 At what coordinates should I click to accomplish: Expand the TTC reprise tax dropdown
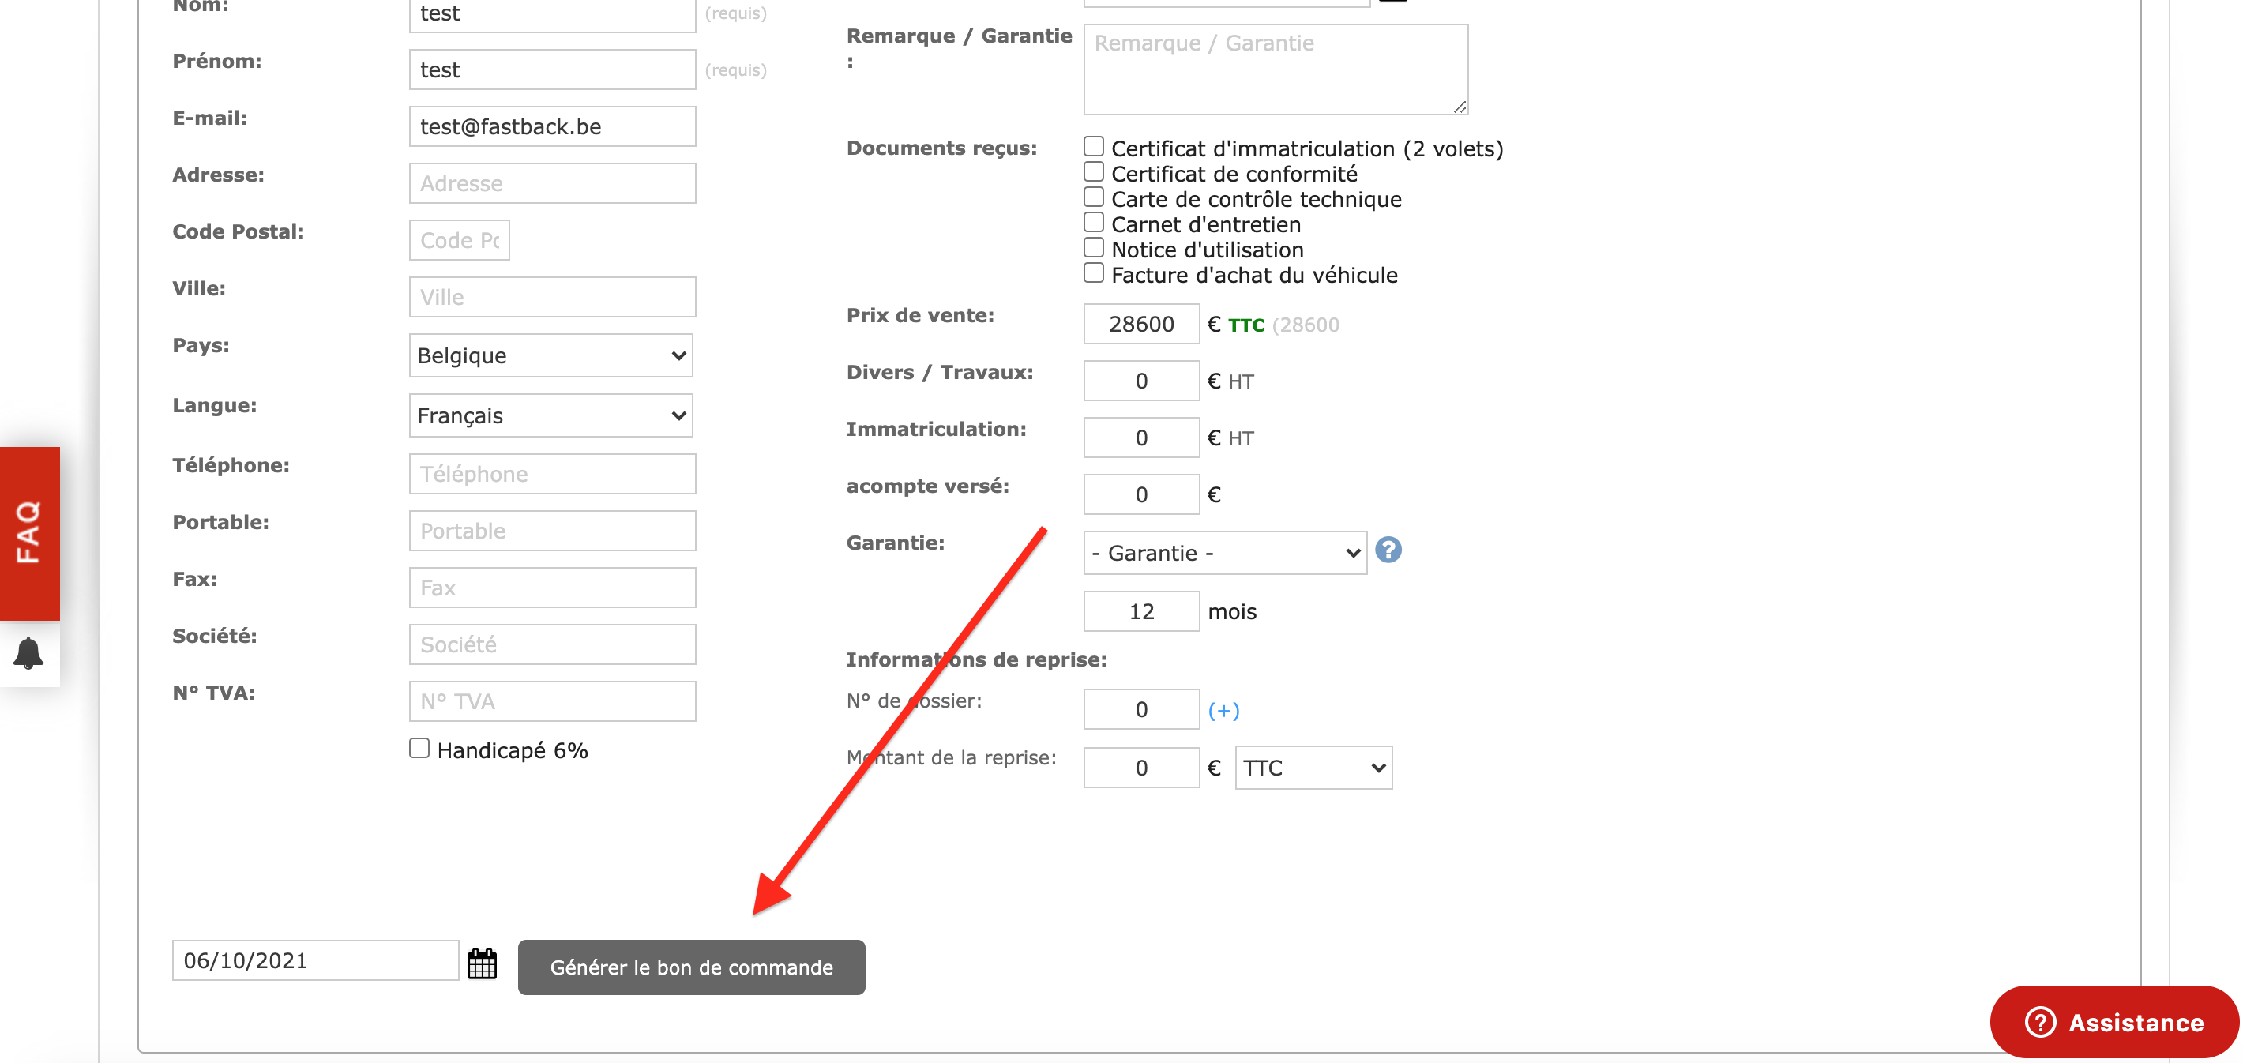(x=1314, y=768)
